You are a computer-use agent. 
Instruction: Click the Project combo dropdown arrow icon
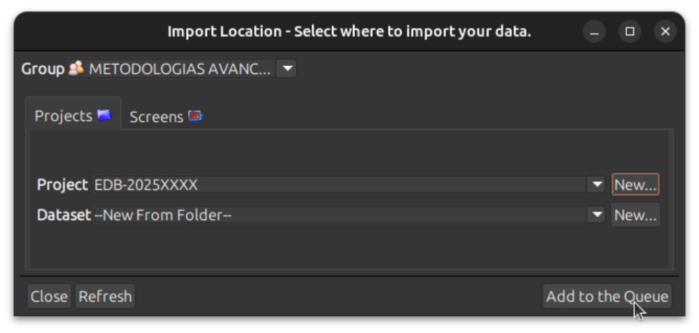pyautogui.click(x=597, y=184)
